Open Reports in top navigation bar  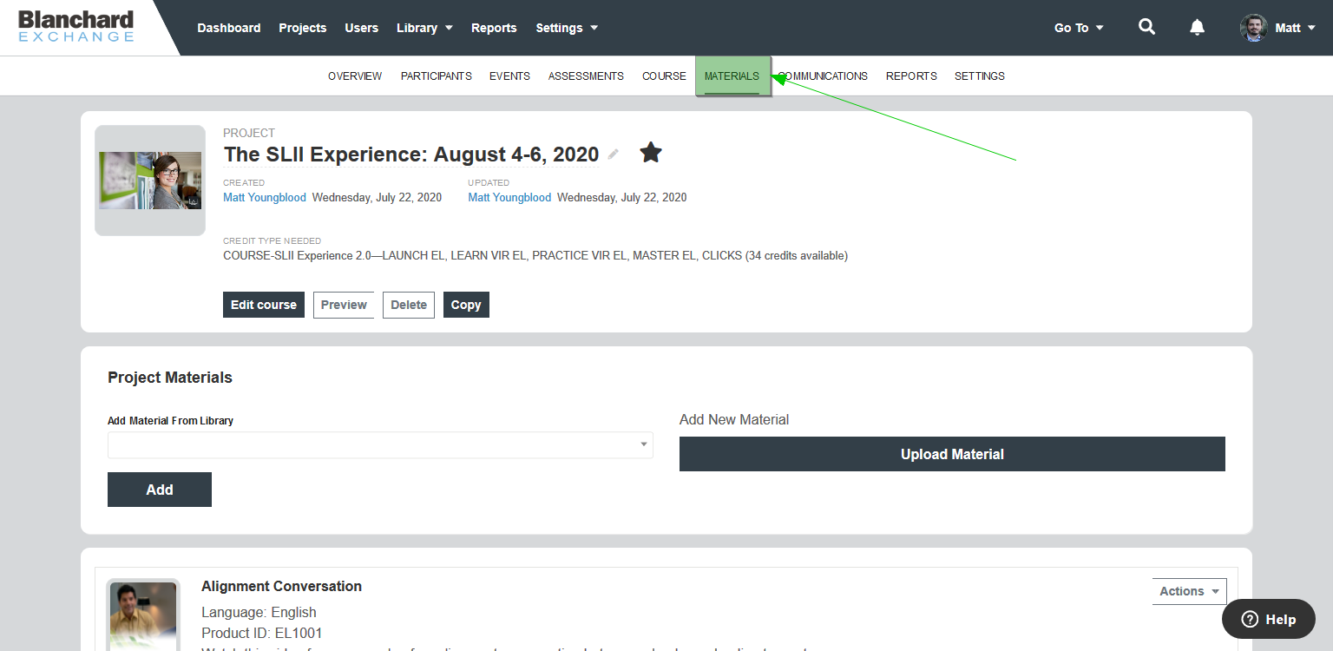tap(494, 28)
